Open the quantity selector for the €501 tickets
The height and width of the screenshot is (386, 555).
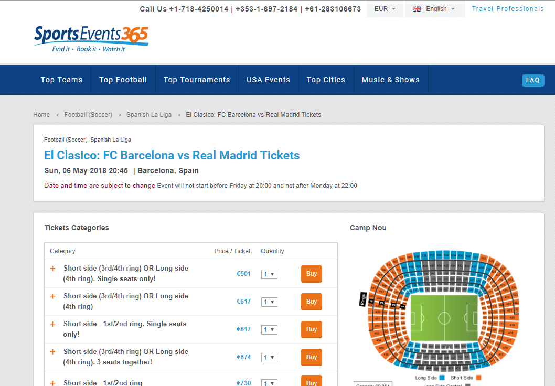click(269, 274)
